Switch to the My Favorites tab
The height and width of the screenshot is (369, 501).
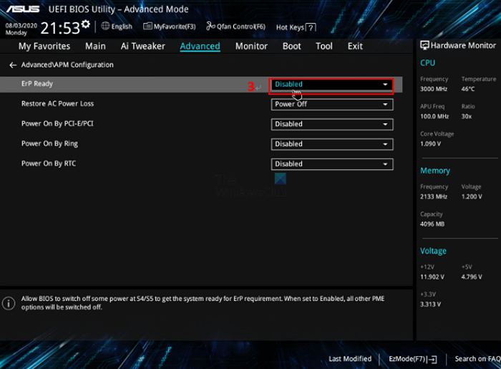click(44, 47)
